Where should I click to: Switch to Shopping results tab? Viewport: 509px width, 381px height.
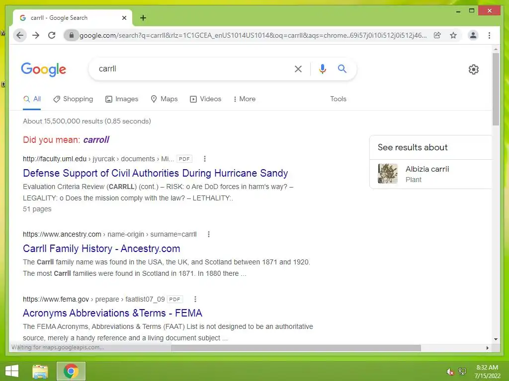point(74,99)
